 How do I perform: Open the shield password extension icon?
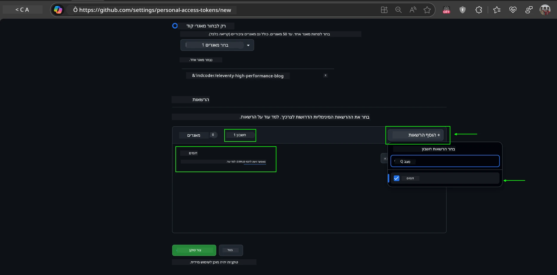(x=462, y=10)
